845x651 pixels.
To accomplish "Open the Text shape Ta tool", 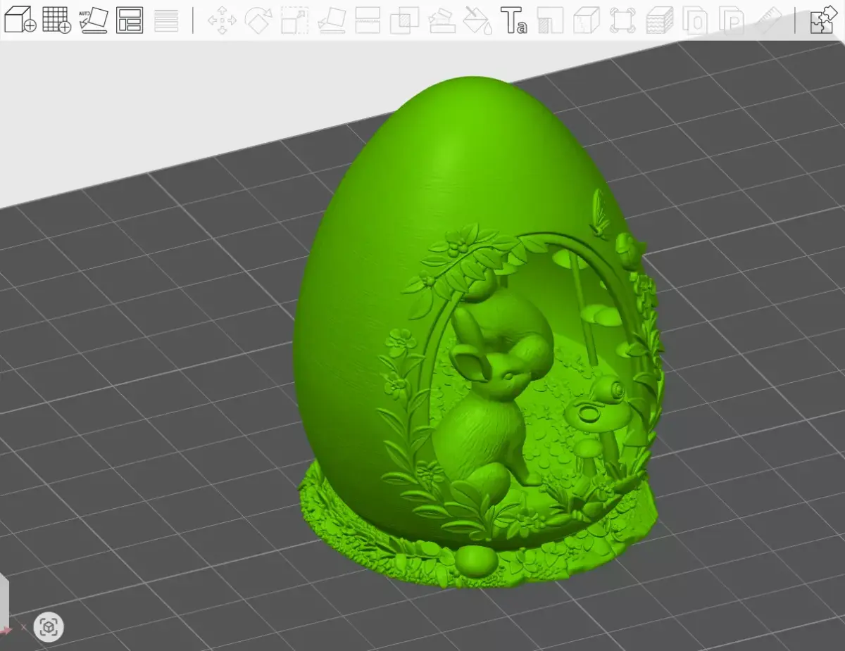I will coord(514,20).
